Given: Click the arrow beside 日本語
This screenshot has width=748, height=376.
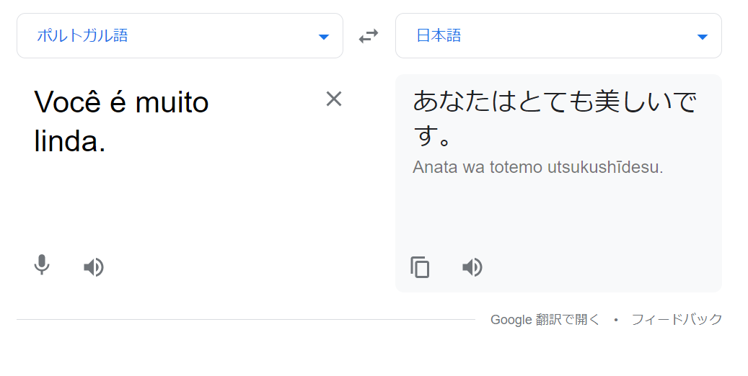Looking at the screenshot, I should tap(703, 37).
